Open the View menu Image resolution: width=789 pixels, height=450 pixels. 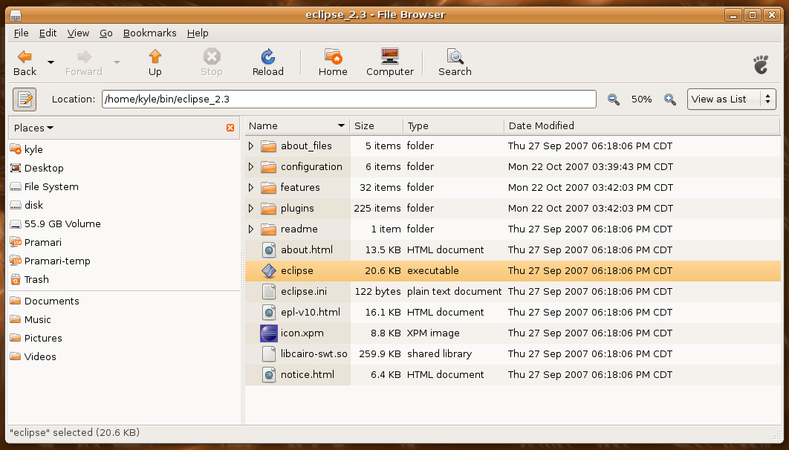click(x=78, y=33)
